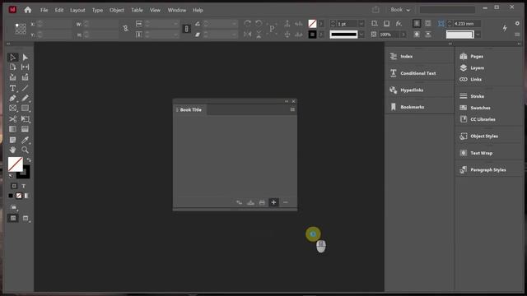This screenshot has height=296, width=527.
Task: Click the Share document icon
Action: coord(375,10)
